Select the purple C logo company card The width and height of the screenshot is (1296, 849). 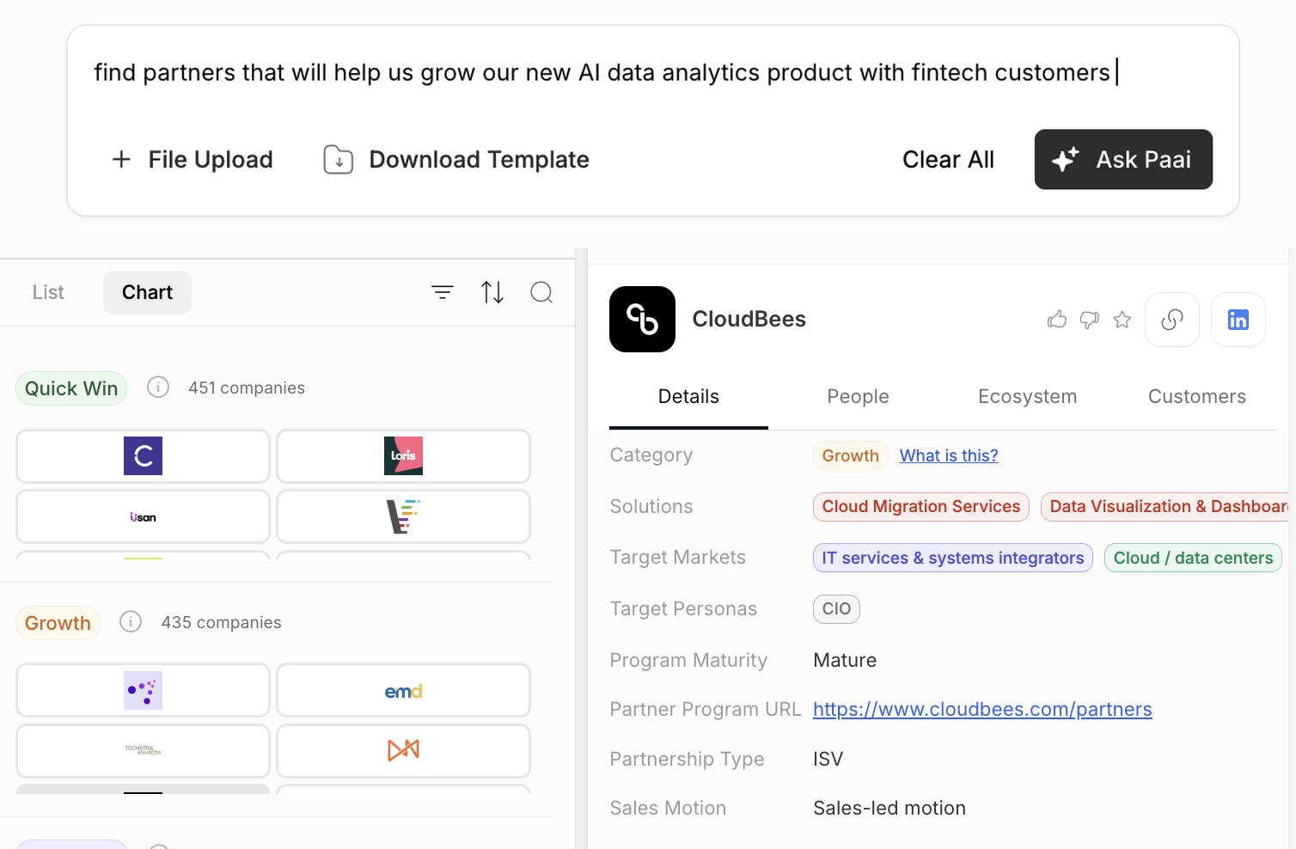pos(143,456)
